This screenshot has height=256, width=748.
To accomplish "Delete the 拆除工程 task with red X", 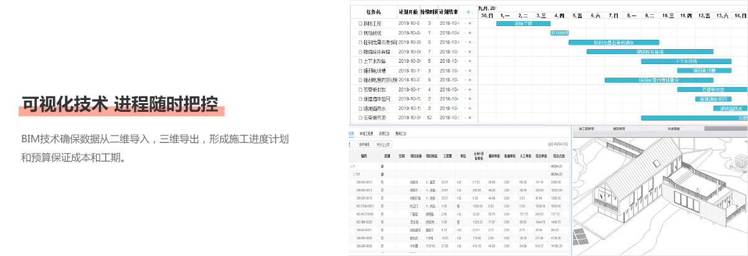I will [470, 23].
